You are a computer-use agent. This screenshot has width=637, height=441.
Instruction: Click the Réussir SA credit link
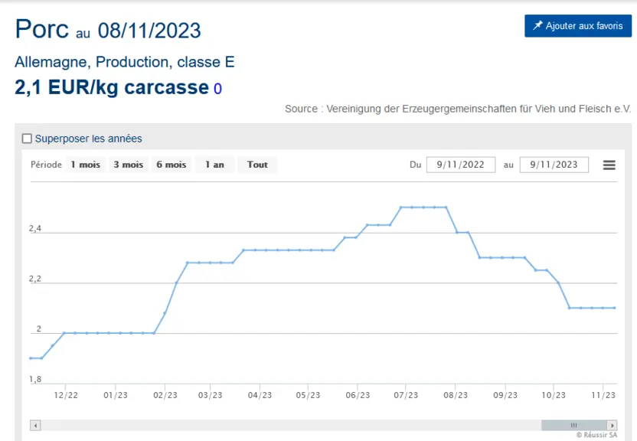point(596,435)
